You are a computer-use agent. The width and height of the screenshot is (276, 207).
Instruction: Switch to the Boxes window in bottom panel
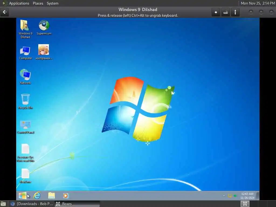point(77,204)
